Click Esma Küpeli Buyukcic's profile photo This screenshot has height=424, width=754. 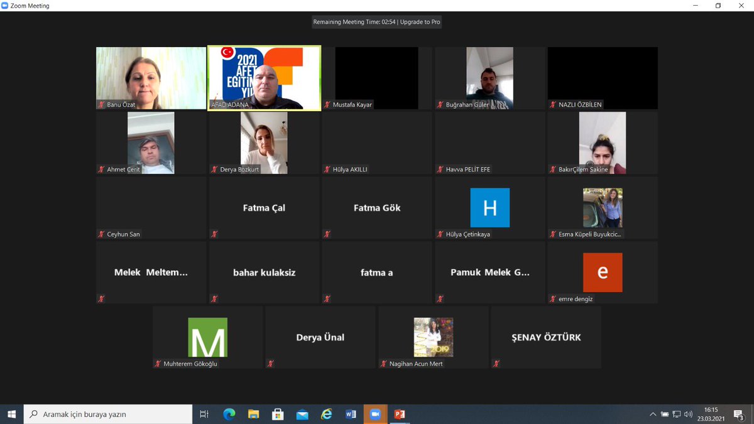[603, 207]
